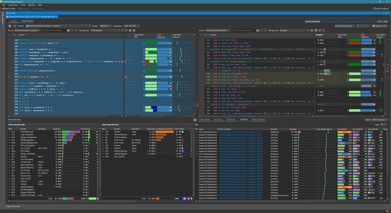Click second navigate icon after Samples dropdown
This screenshot has height=213, width=391.
tap(316, 30)
